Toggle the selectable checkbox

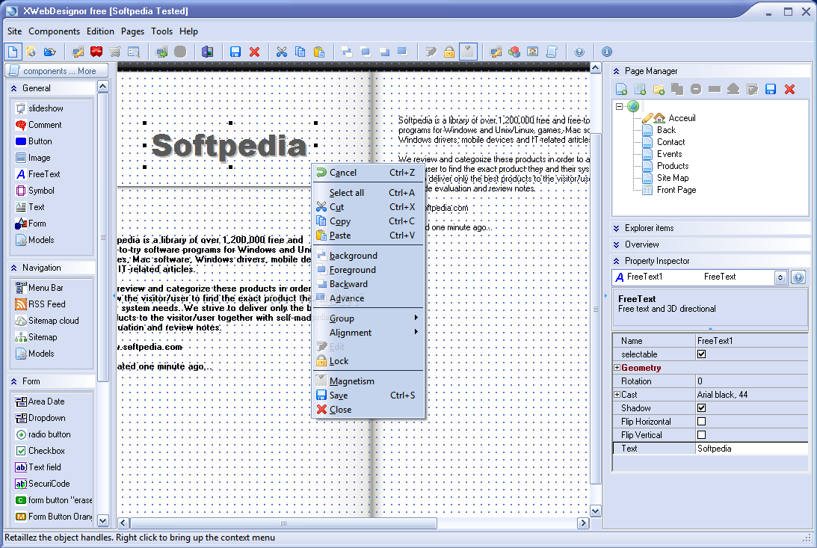coord(701,354)
